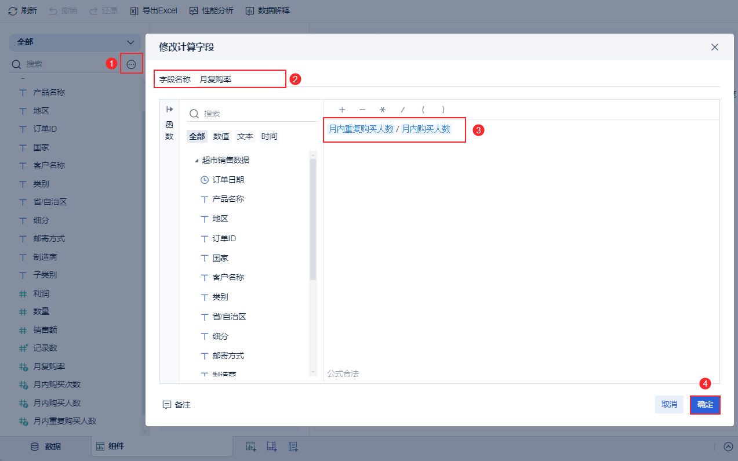This screenshot has width=738, height=461.
Task: Insert the division operator symbol
Action: pos(403,110)
